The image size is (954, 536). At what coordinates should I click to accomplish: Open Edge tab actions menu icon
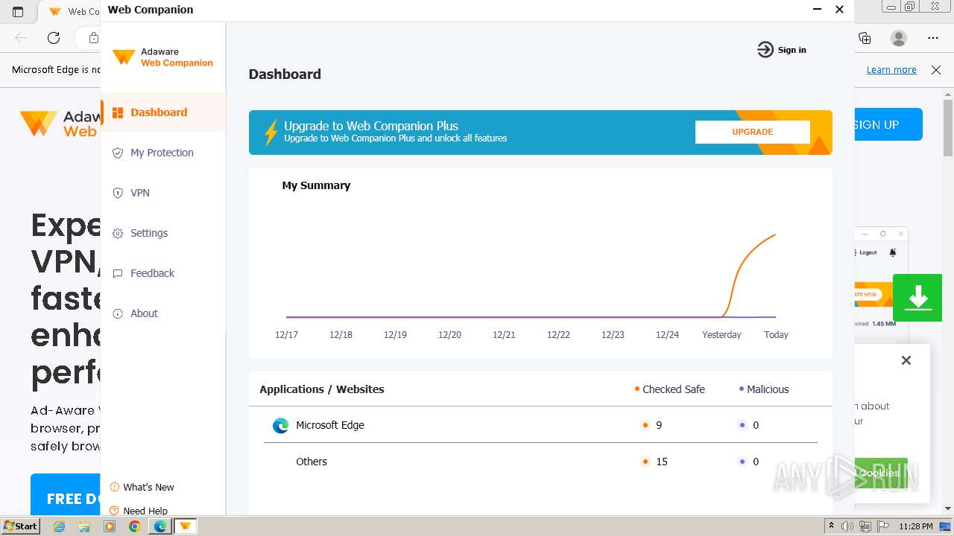(x=18, y=12)
